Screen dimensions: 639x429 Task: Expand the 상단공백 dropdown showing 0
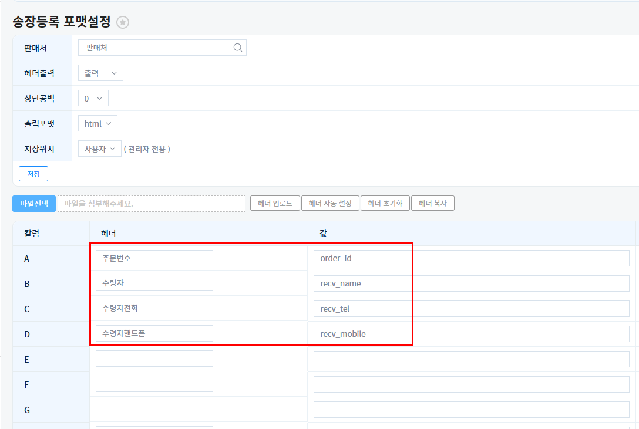point(93,99)
